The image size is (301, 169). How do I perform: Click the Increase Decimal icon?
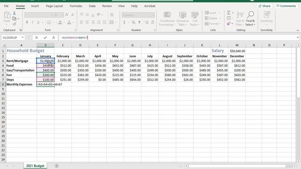click(x=146, y=23)
